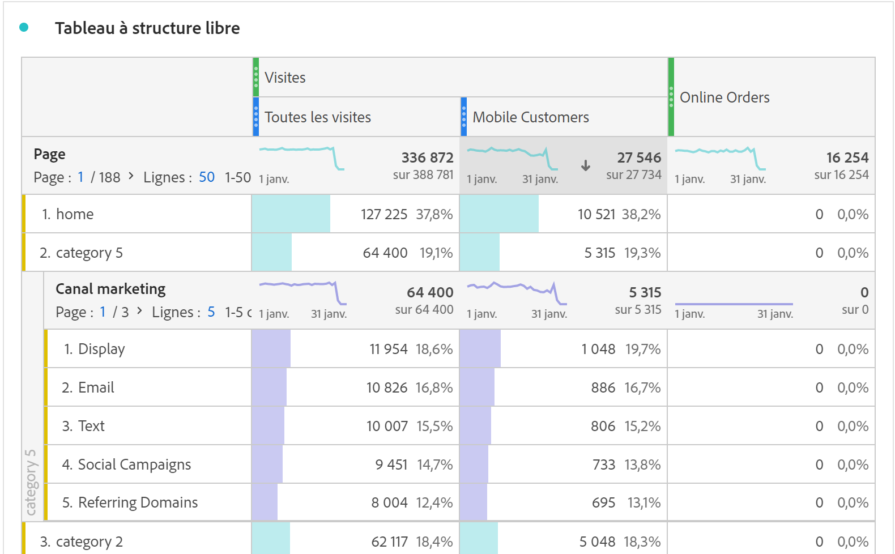This screenshot has height=554, width=895.
Task: Go to next page of Page dimension
Action: pyautogui.click(x=131, y=176)
